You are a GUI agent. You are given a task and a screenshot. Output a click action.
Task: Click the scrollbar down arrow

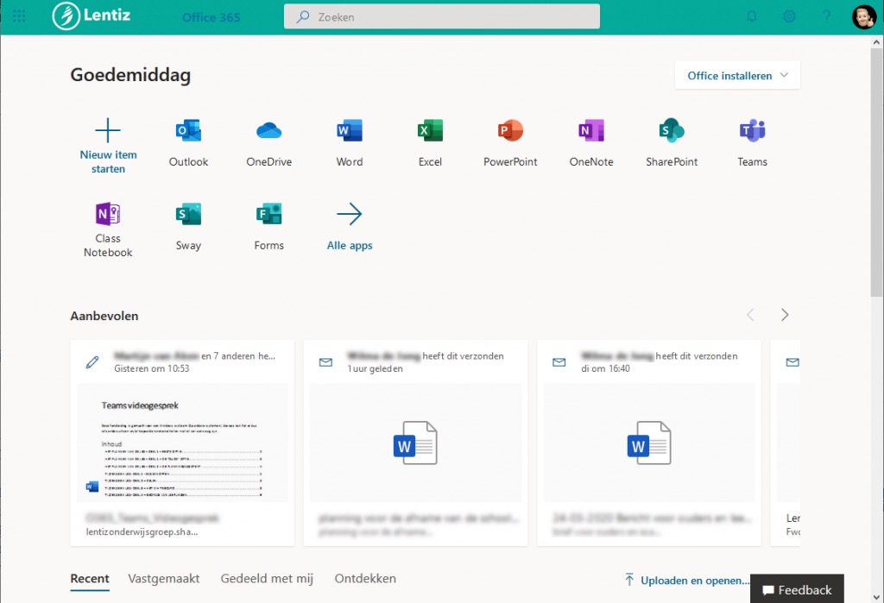[x=877, y=597]
